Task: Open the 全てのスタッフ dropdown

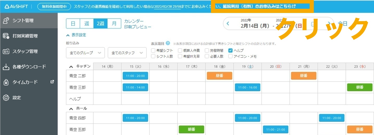Action: [x=127, y=53]
